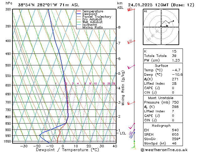The height and width of the screenshot is (152, 197).
Task: Click the green surface wind barb
Action: click(133, 144)
